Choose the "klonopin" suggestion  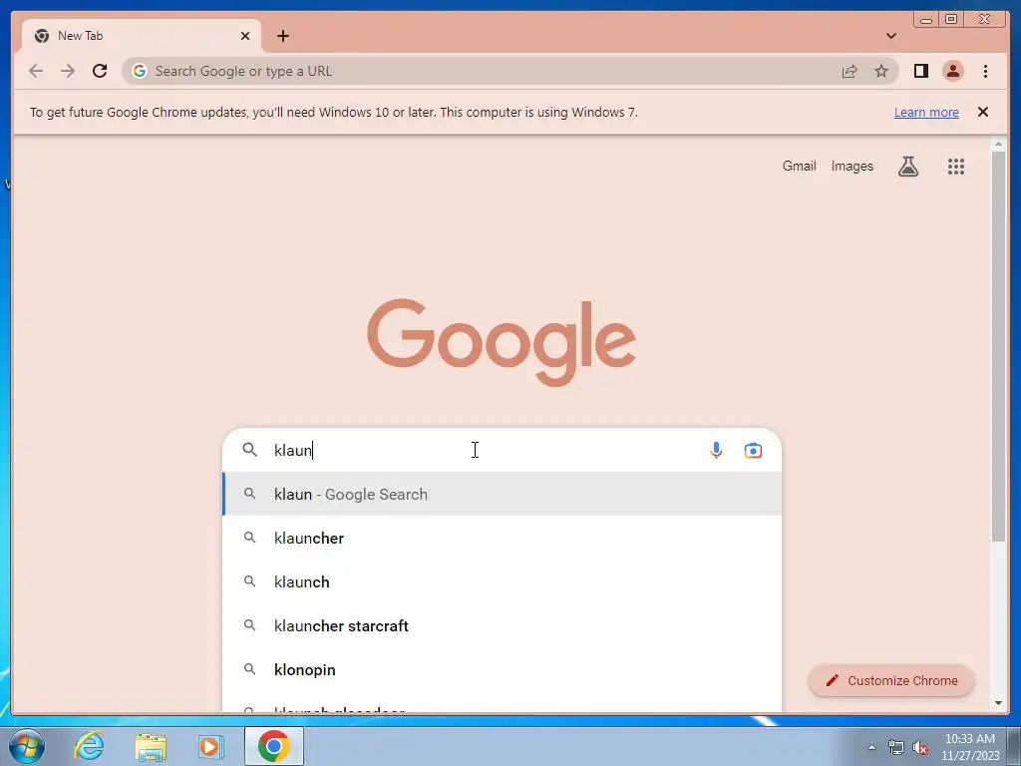tap(503, 669)
